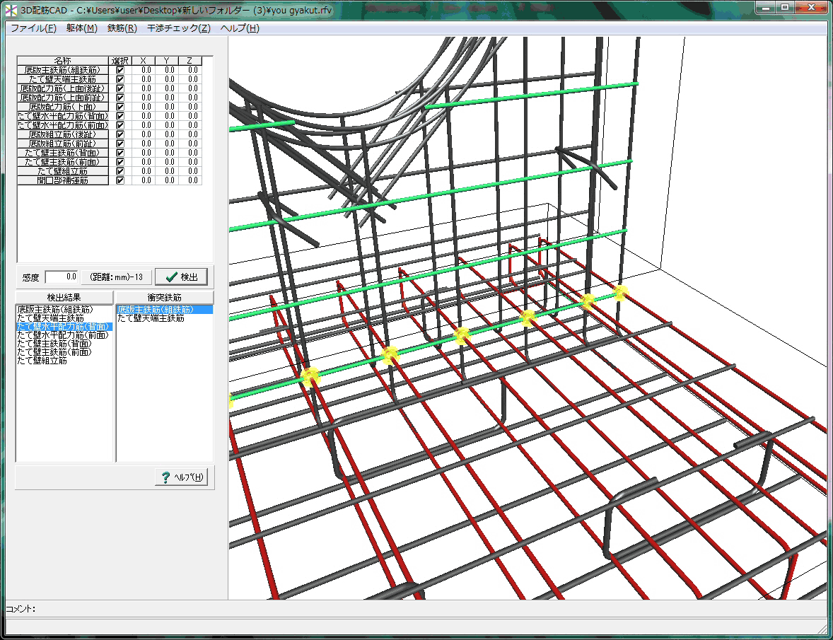Click the 衝突鉄筋 list header

pos(164,297)
